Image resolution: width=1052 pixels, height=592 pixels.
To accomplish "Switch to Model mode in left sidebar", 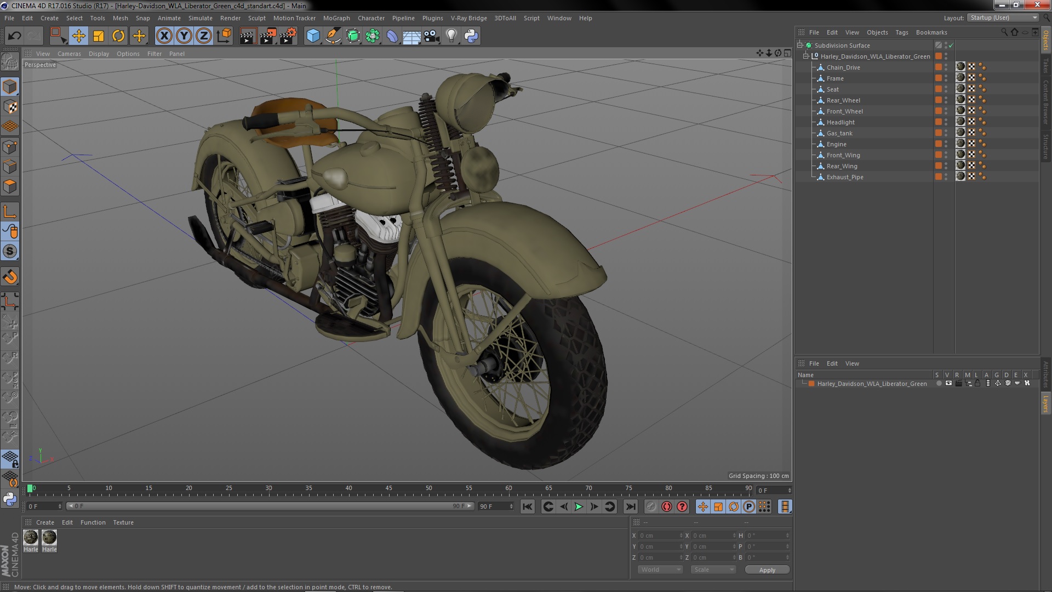I will pyautogui.click(x=10, y=87).
